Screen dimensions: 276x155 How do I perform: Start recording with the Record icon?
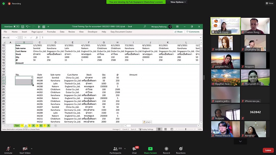click(x=166, y=150)
